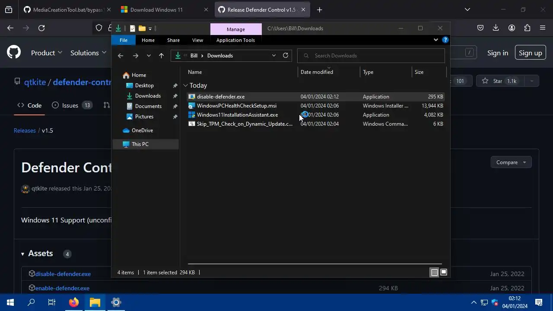
Task: Go back in File Explorer navigation
Action: 121,56
